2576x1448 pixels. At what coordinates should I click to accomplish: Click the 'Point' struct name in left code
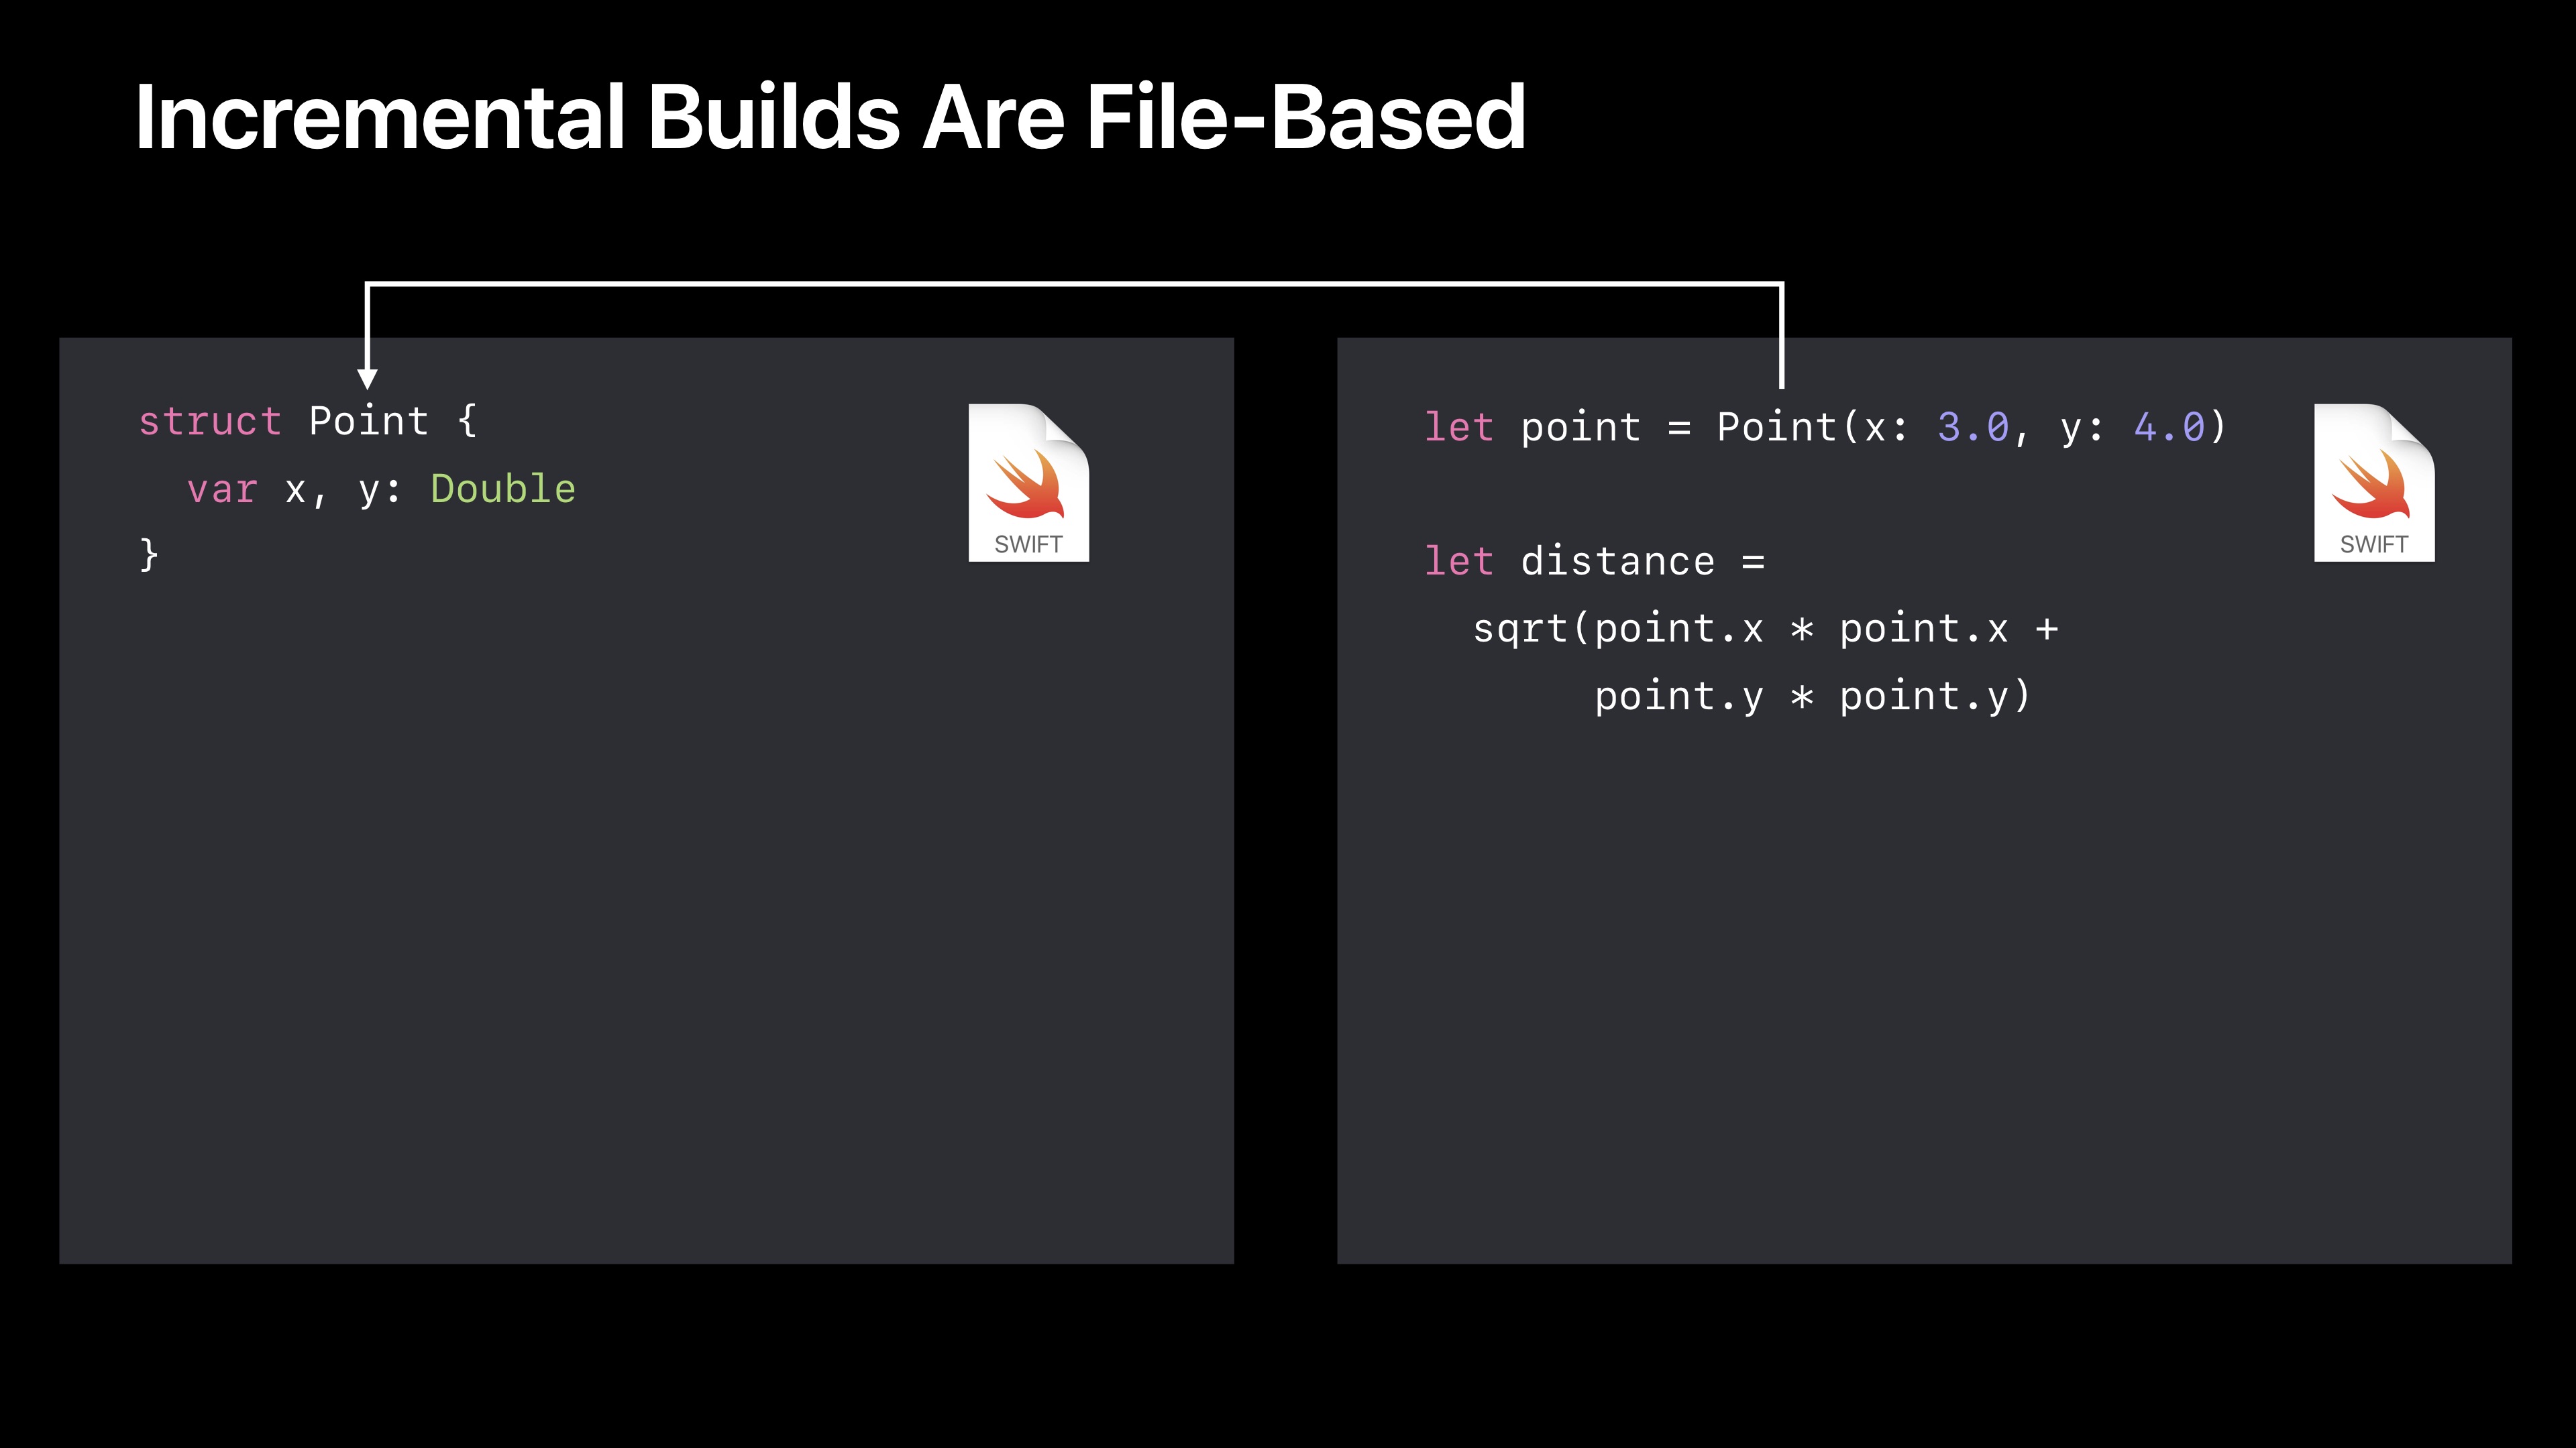pos(368,422)
